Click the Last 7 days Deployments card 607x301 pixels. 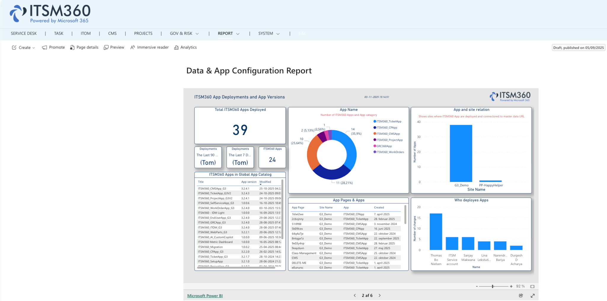pyautogui.click(x=240, y=157)
